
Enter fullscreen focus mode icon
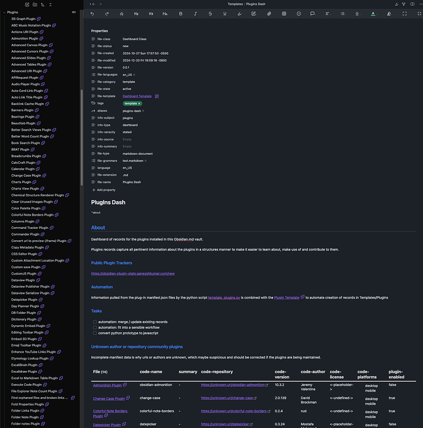[404, 14]
